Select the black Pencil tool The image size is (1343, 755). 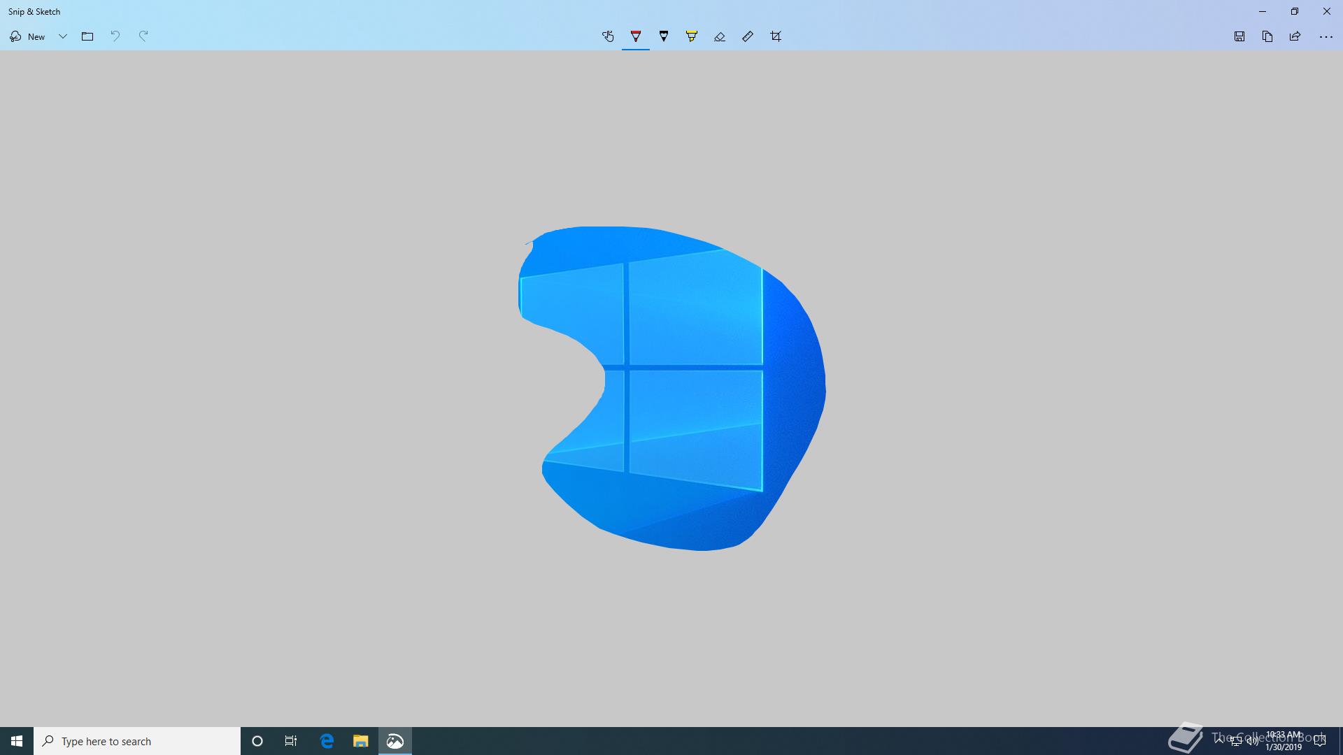coord(664,36)
